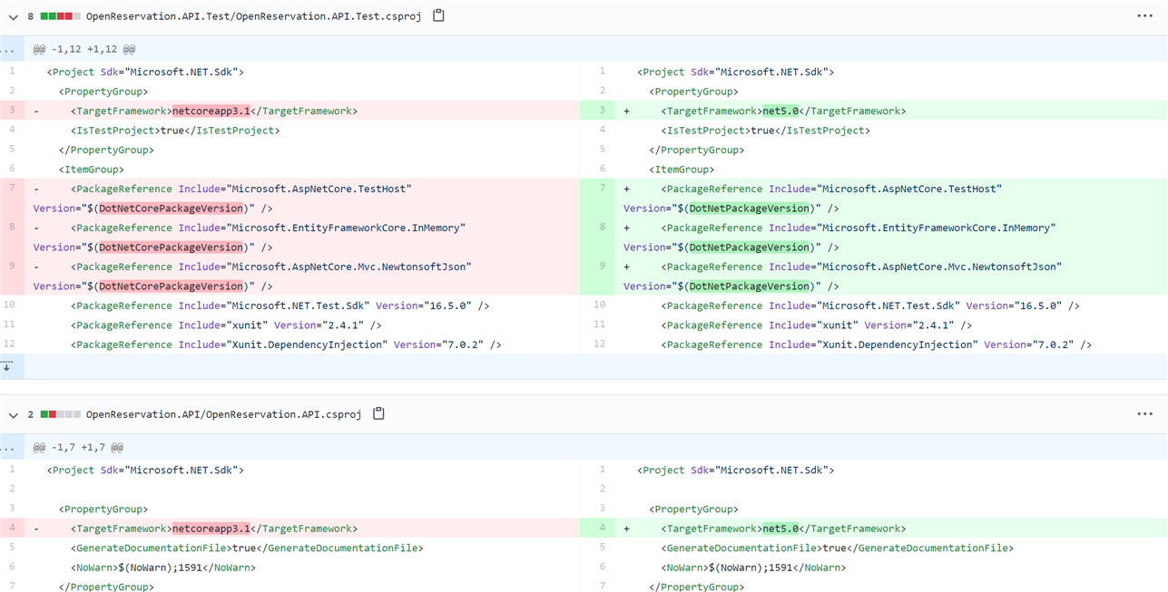Open the OpenReservation.API.csproj file name link

point(223,414)
